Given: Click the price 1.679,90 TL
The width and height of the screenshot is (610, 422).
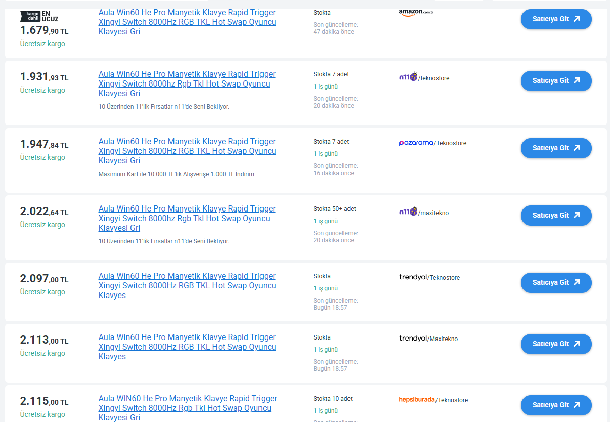Looking at the screenshot, I should (44, 31).
